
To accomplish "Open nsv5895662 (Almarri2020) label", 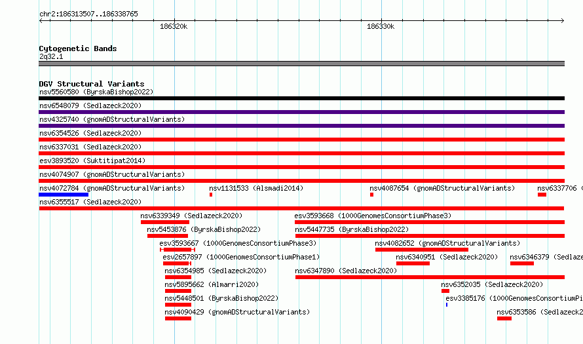I will click(212, 284).
